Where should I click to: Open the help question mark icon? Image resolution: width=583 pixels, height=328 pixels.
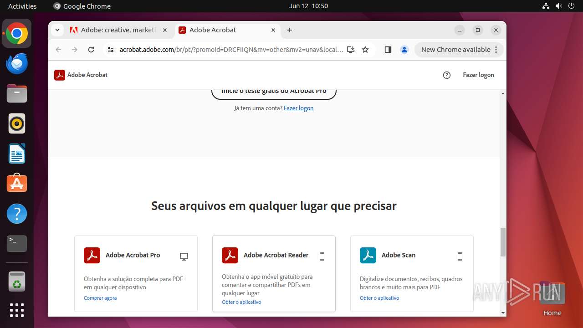click(x=447, y=75)
